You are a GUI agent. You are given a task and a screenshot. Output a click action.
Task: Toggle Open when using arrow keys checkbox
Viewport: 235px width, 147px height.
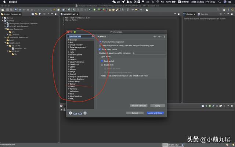[x=105, y=72]
